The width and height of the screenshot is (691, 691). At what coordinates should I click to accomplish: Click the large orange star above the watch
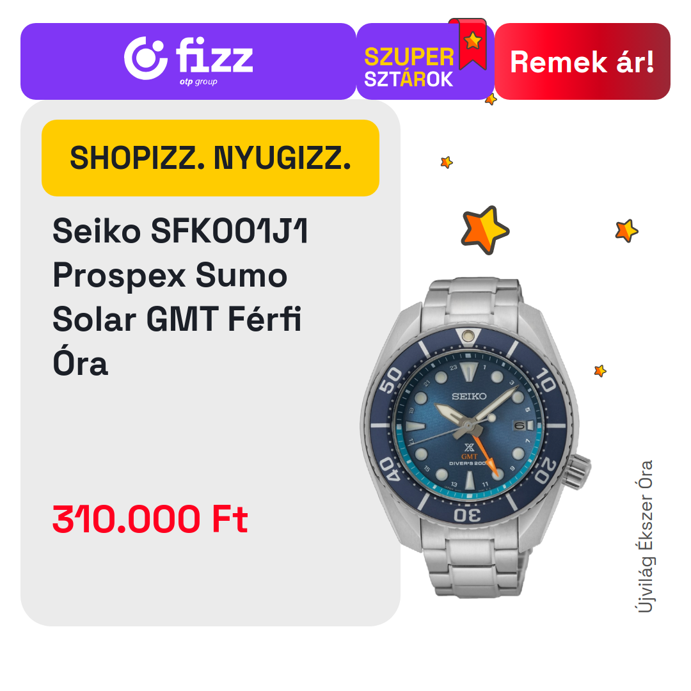click(x=485, y=230)
